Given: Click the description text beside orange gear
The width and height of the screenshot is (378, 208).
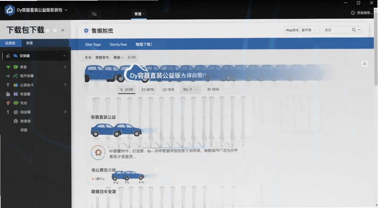Looking at the screenshot, I should coord(173,154).
